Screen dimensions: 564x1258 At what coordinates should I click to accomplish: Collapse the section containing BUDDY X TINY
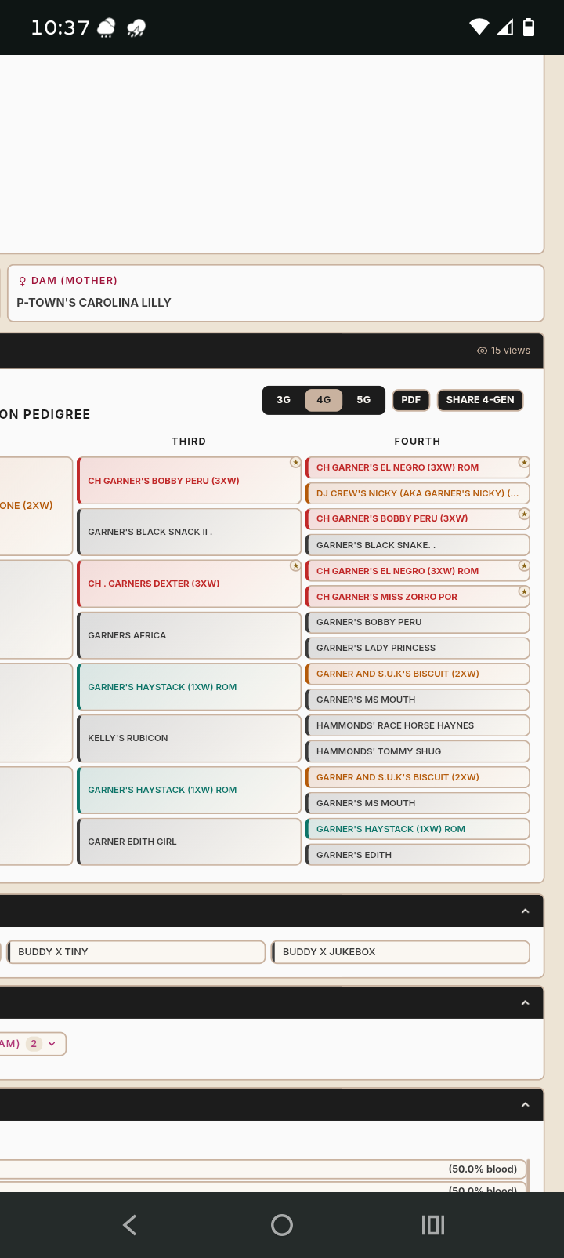[x=526, y=911]
